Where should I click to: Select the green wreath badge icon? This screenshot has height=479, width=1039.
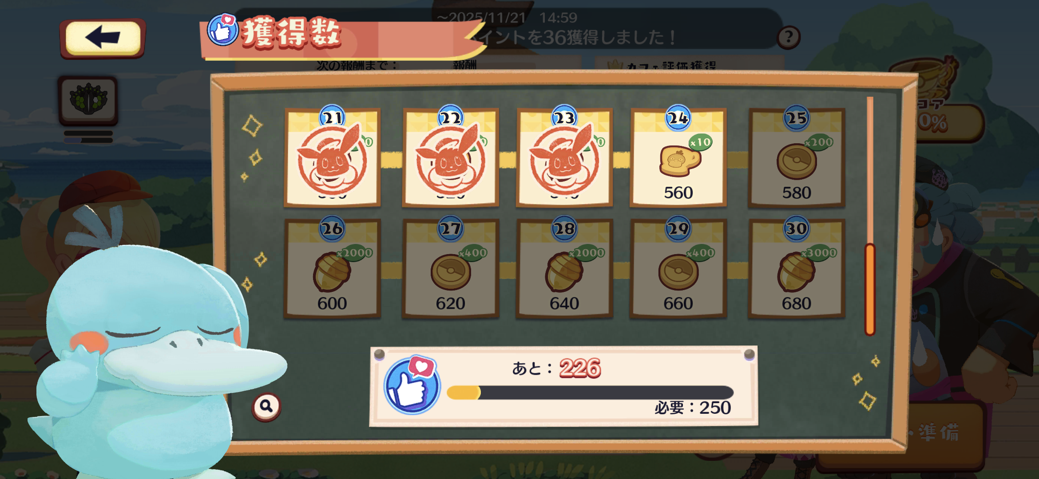click(x=88, y=100)
